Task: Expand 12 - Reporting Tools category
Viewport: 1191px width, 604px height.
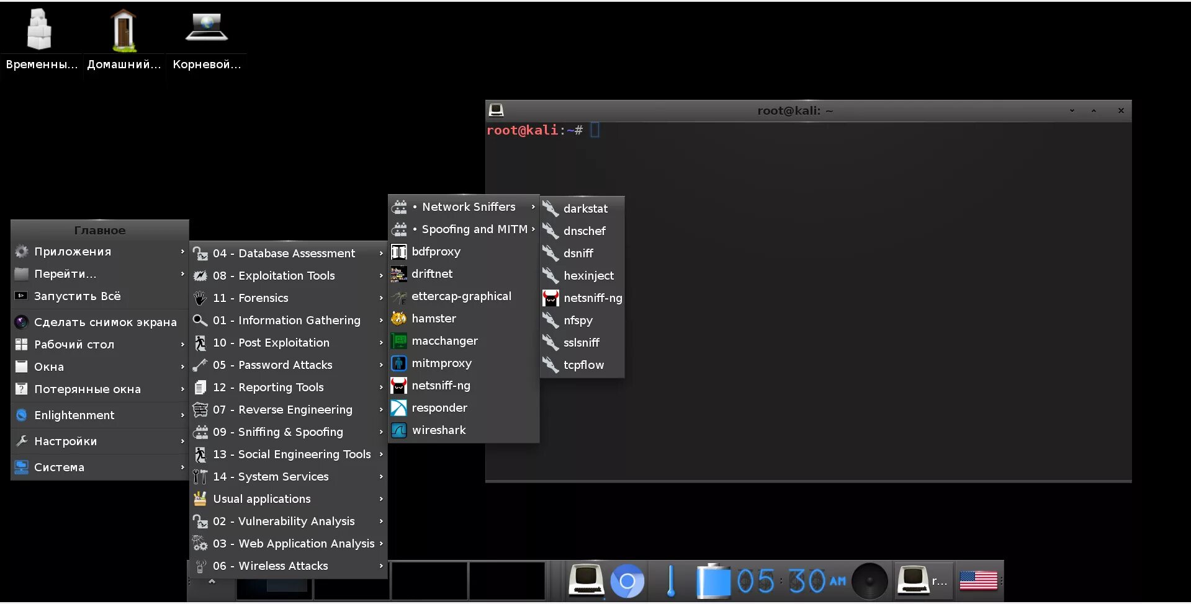Action: click(289, 388)
